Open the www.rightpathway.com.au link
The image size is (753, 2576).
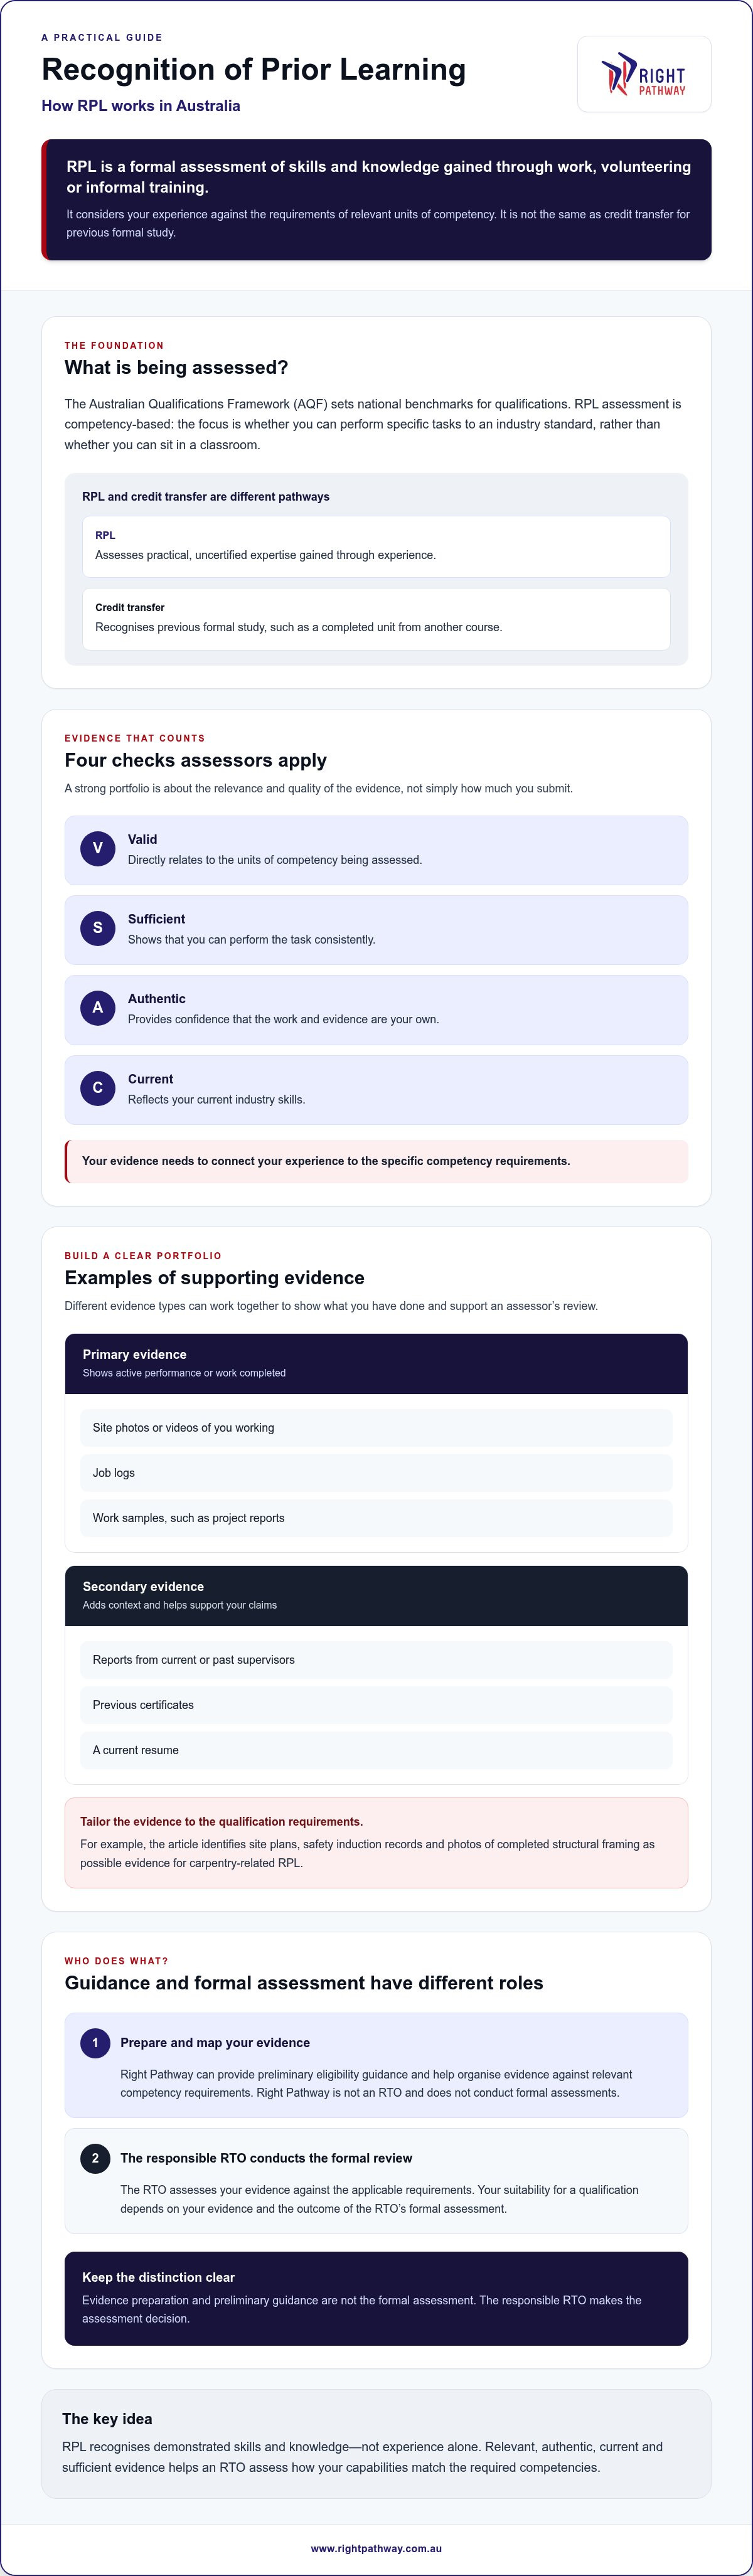pyautogui.click(x=376, y=2548)
